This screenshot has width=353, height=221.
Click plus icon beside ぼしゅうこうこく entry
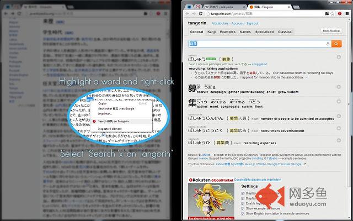339,128
